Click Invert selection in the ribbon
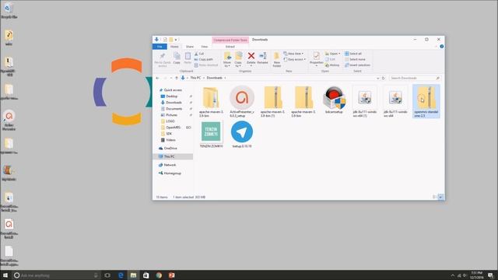The height and width of the screenshot is (280, 498). coord(358,65)
